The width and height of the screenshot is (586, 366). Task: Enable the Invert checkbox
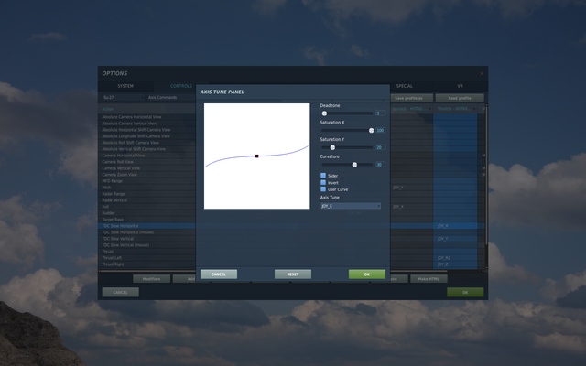click(323, 182)
